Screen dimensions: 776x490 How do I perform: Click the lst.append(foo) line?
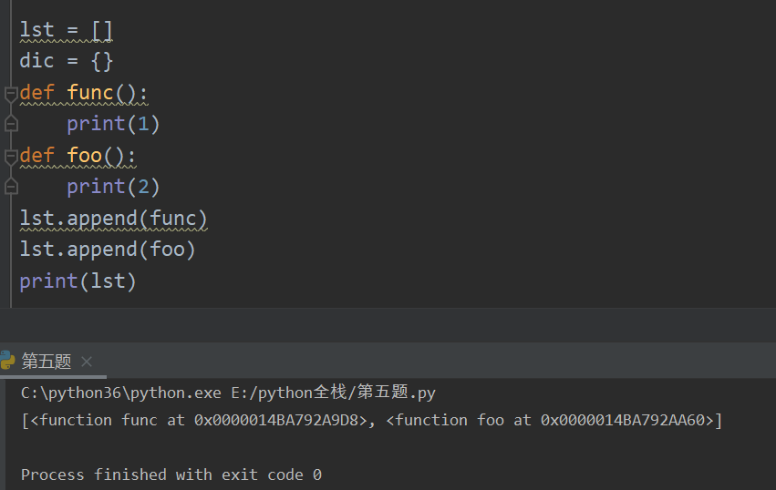click(x=108, y=250)
